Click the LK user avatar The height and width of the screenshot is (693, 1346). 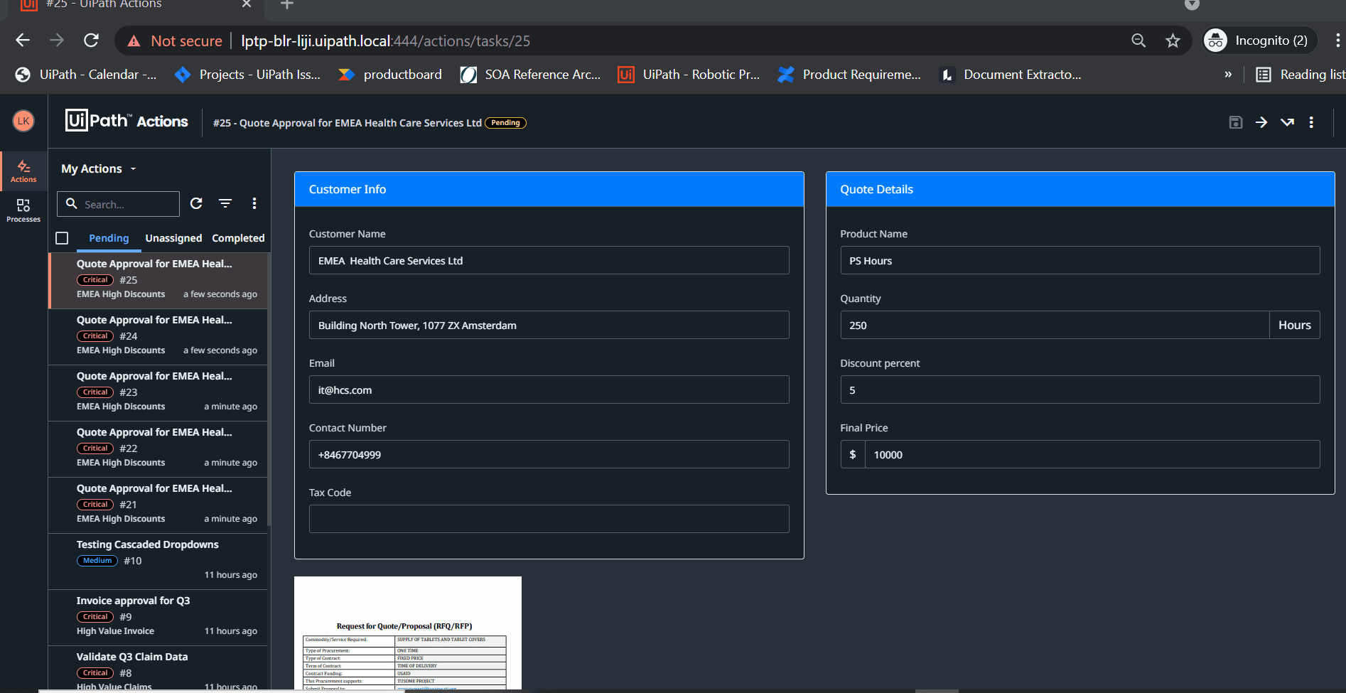click(x=23, y=121)
